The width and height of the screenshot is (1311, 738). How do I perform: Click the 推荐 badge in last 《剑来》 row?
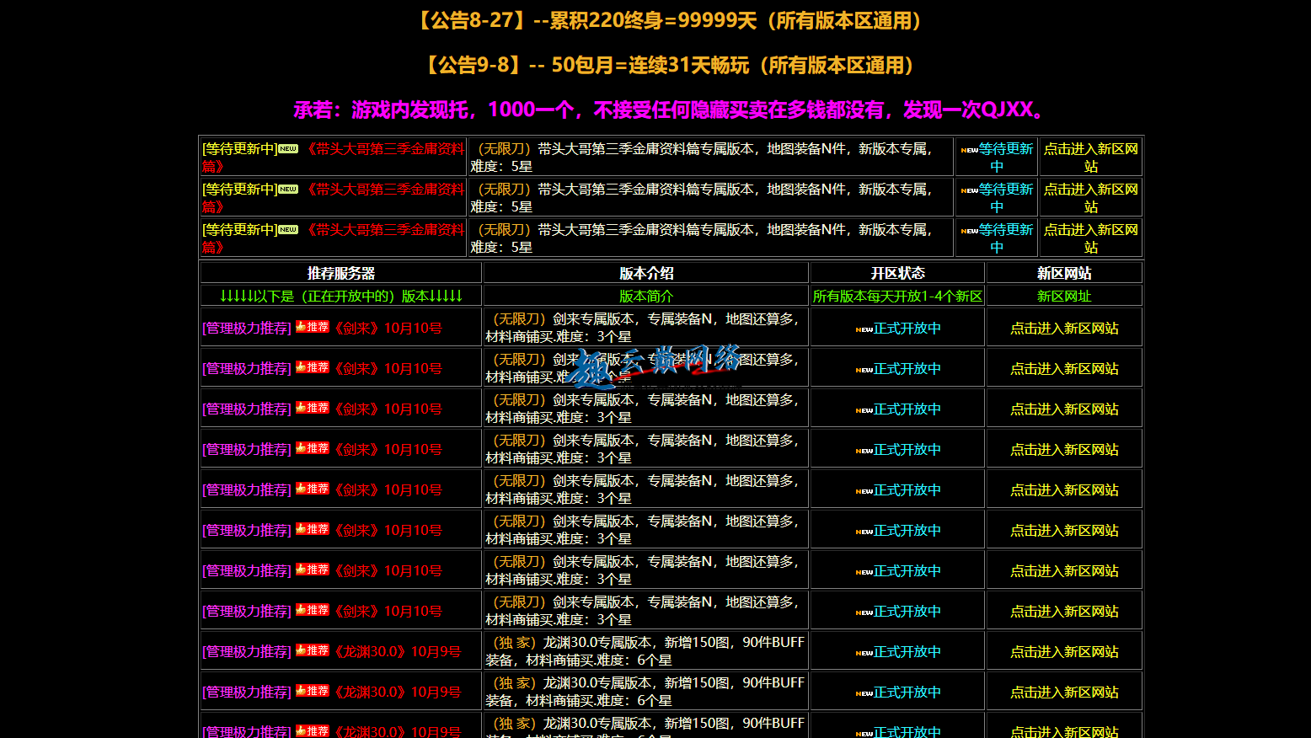[312, 610]
